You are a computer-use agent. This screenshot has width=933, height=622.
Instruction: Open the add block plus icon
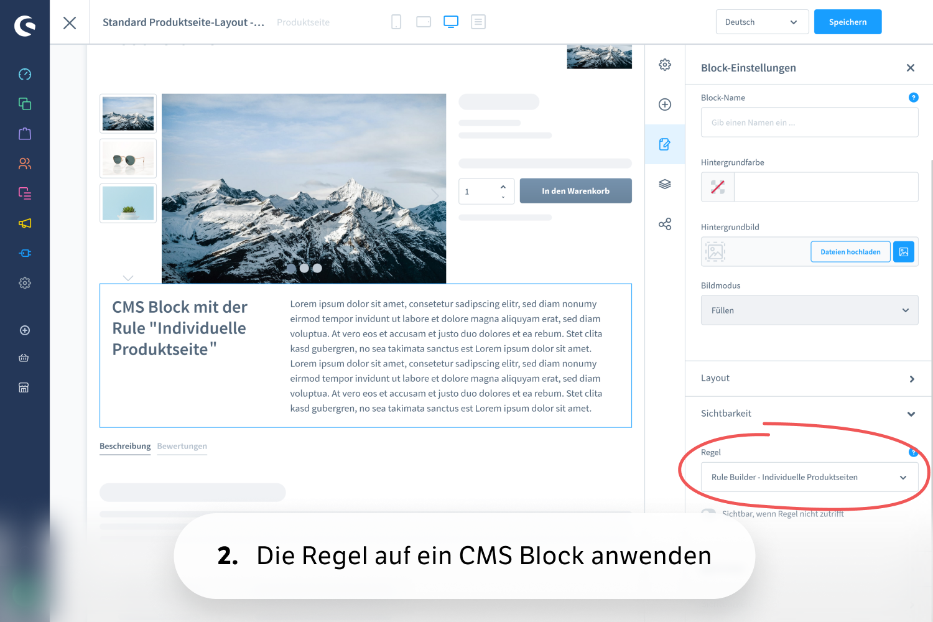coord(665,104)
